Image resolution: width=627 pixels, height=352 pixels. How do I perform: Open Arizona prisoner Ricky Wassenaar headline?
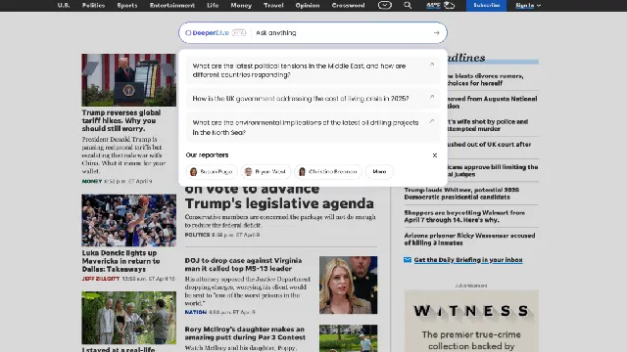469,239
